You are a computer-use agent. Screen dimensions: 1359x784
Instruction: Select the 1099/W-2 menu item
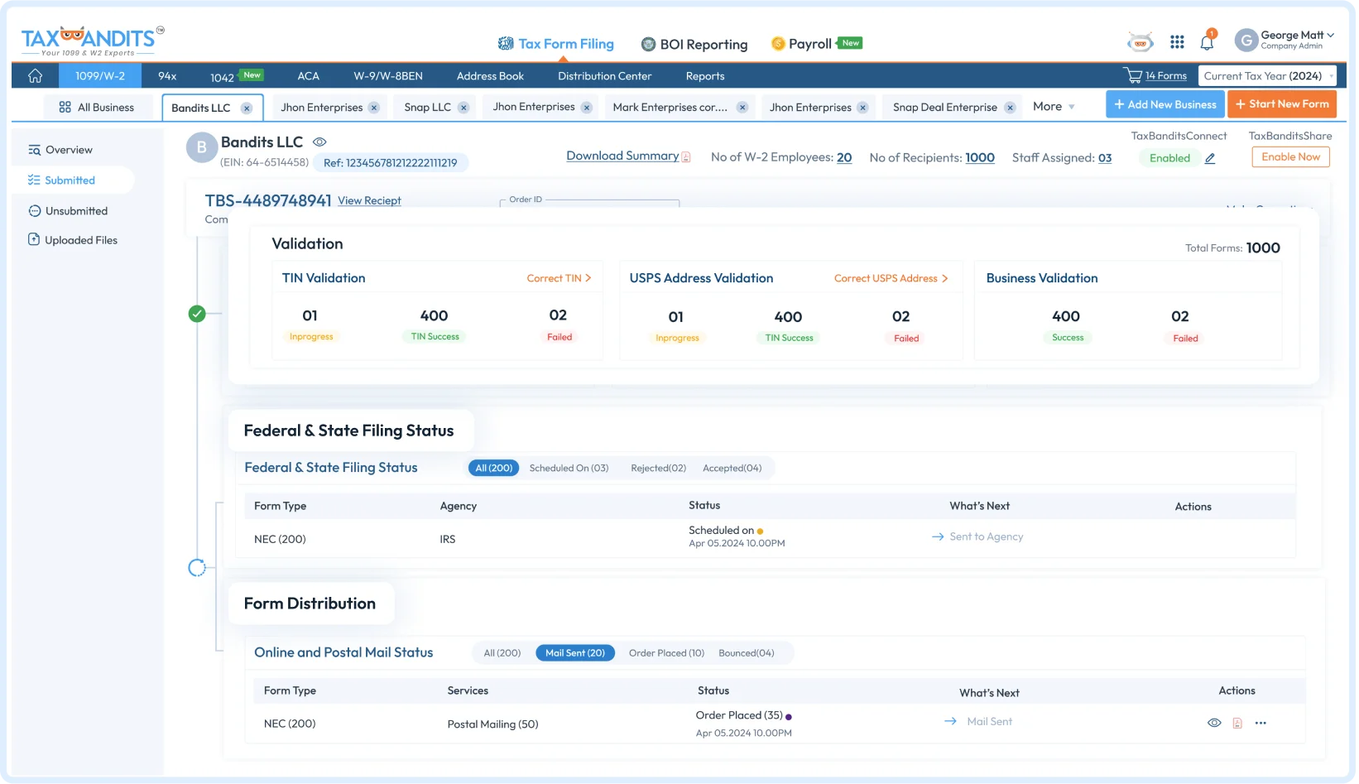coord(100,76)
